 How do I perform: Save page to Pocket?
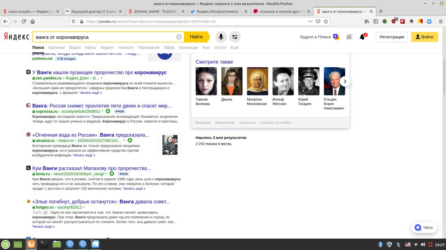coord(318,21)
